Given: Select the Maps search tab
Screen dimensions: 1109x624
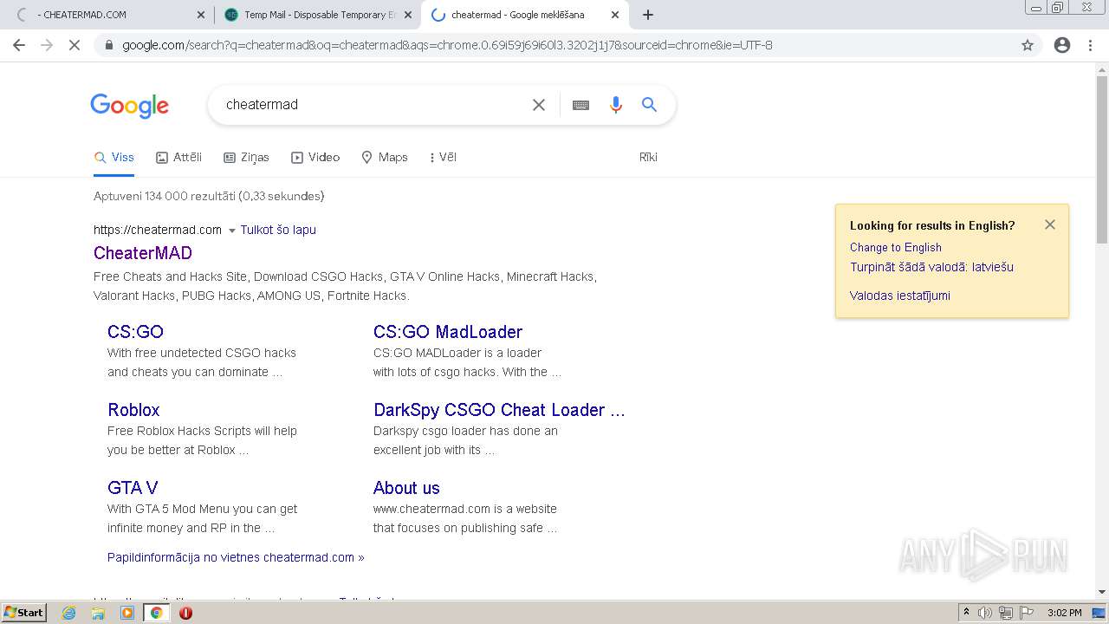Looking at the screenshot, I should tap(385, 157).
